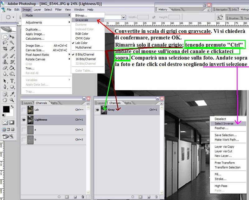Image resolution: width=249 pixels, height=200 pixels.
Task: Open the tool preset picker arrow
Action: [13, 17]
